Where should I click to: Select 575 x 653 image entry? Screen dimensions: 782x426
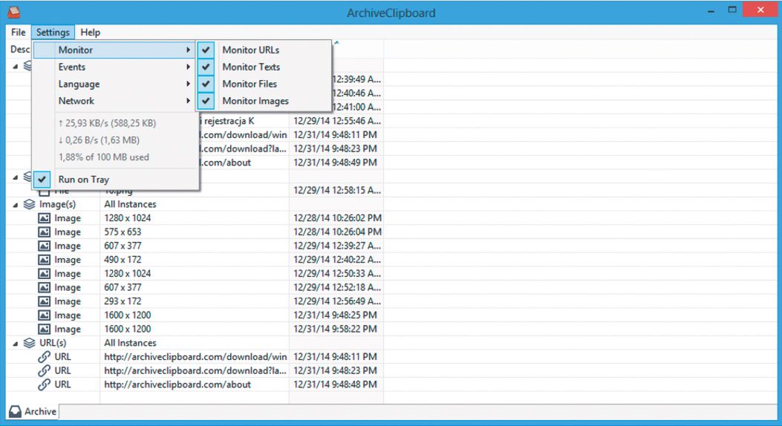[123, 232]
